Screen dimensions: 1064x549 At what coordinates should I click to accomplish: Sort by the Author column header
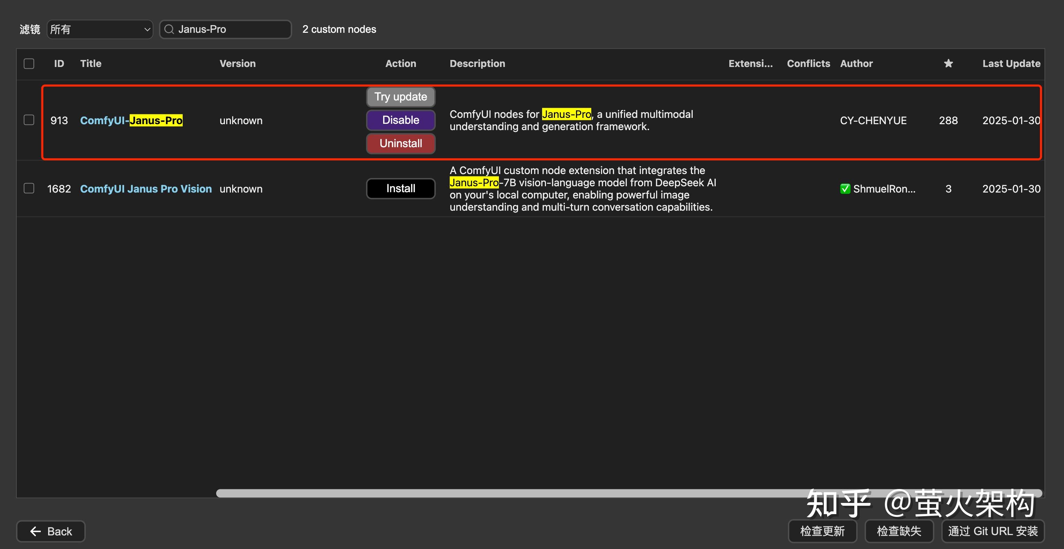[x=856, y=63]
